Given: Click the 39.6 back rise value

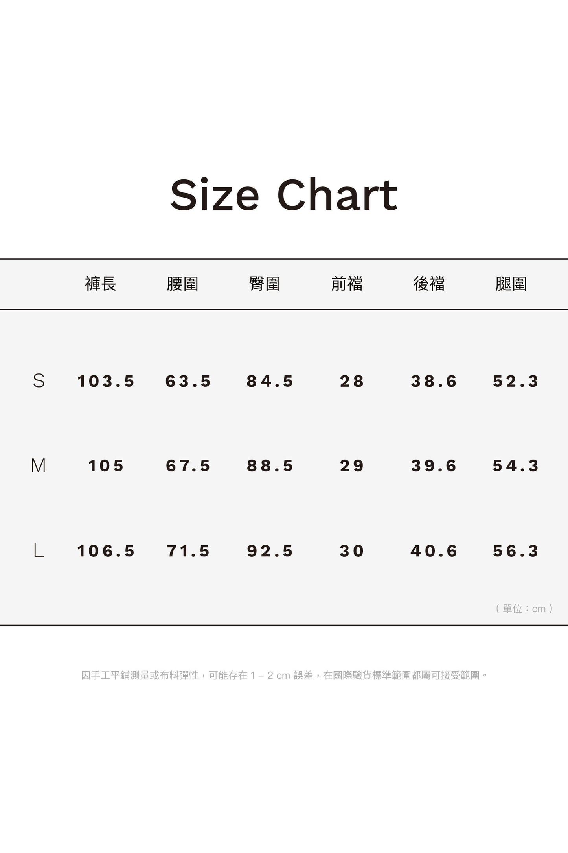Looking at the screenshot, I should point(434,466).
